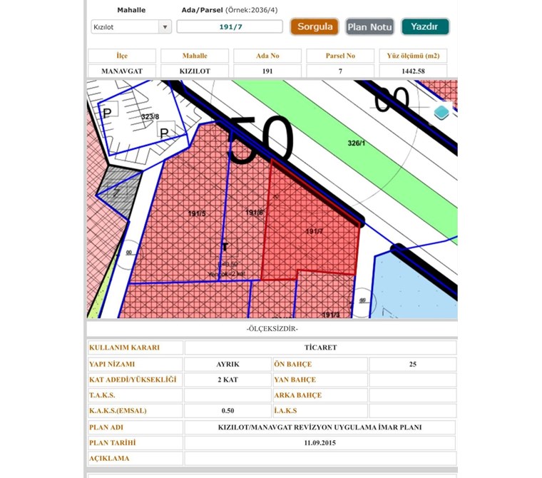Click the ARKA BAHÇE label
The width and height of the screenshot is (542, 478).
[x=297, y=395]
